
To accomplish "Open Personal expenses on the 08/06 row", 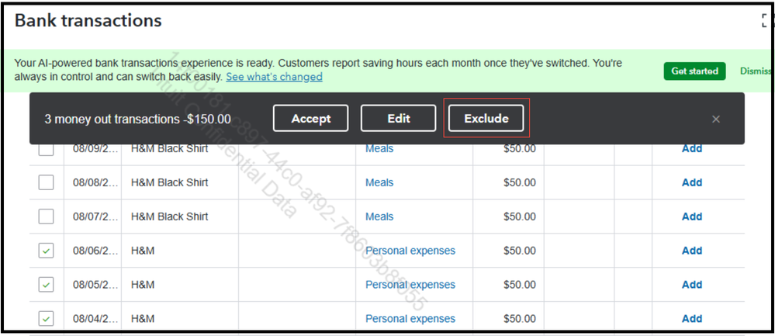I will coord(410,251).
